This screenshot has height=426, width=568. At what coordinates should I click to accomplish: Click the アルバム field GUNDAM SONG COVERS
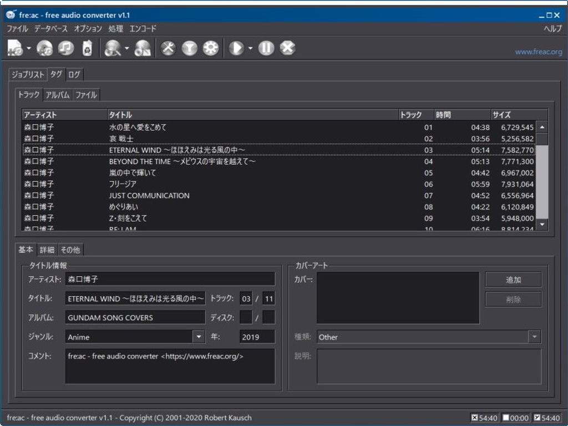coord(135,318)
